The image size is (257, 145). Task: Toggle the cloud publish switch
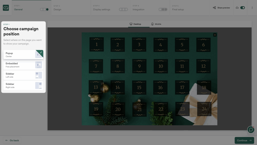point(242,8)
